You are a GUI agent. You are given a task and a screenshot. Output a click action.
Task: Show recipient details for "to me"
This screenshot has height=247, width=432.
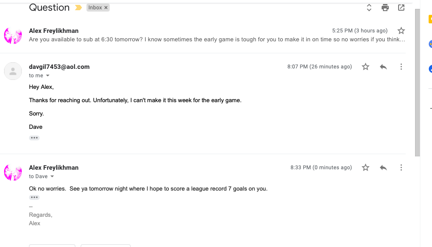pyautogui.click(x=48, y=76)
